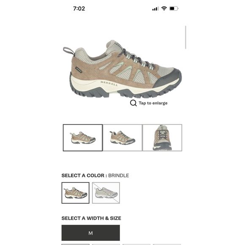Tap the cellular signal bars icon
This screenshot has width=245, height=245.
(x=155, y=9)
